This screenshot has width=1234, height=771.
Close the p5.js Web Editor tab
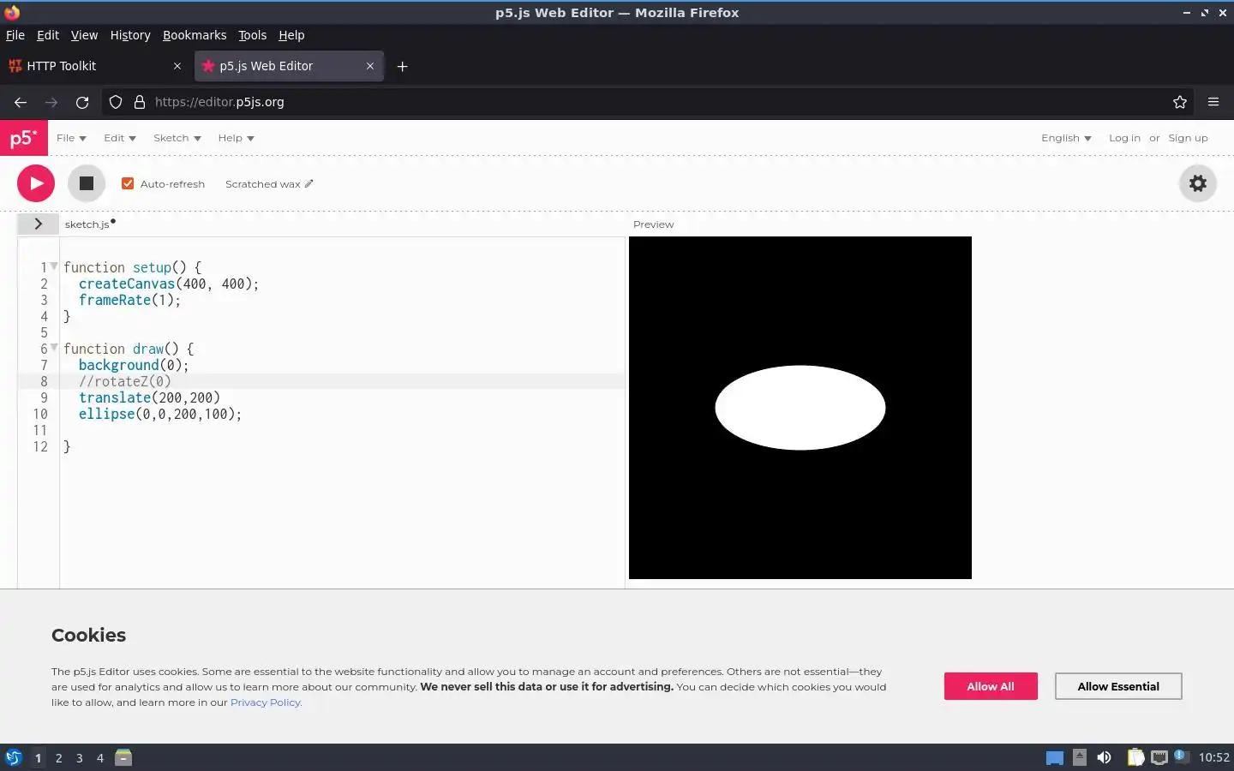(x=370, y=66)
